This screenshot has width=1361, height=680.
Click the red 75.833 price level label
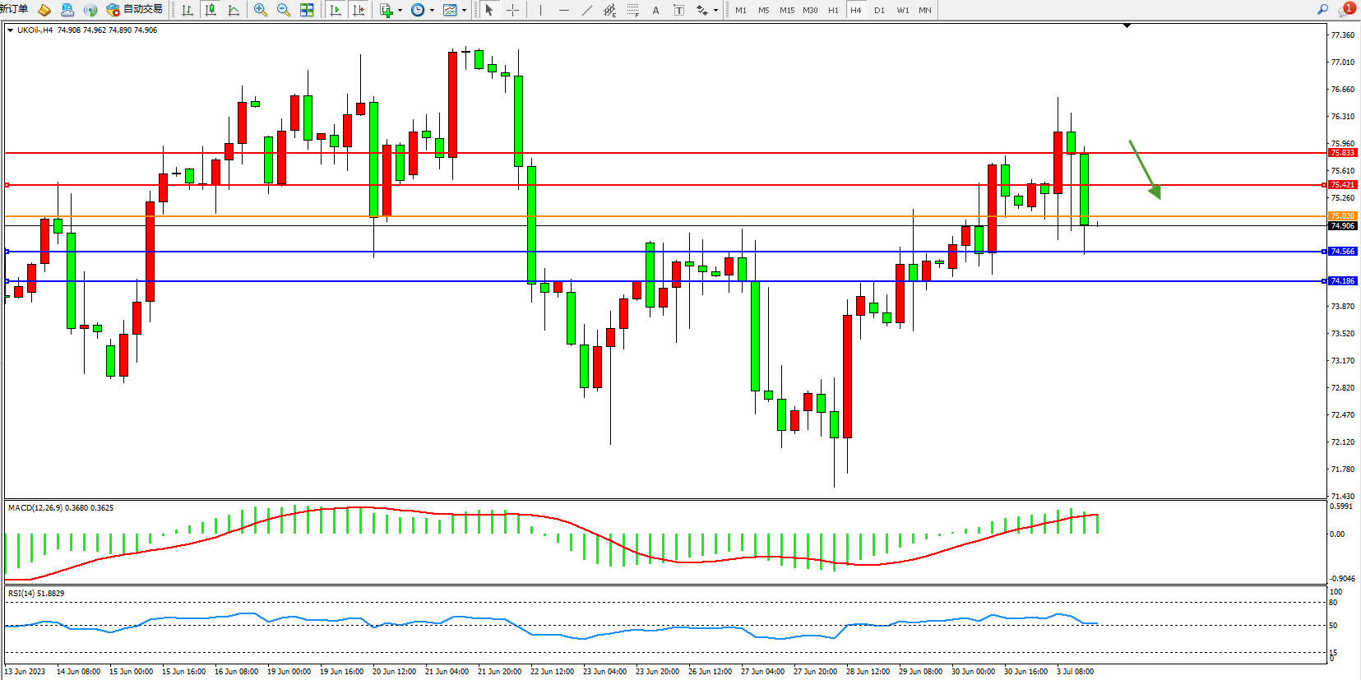[x=1342, y=153]
